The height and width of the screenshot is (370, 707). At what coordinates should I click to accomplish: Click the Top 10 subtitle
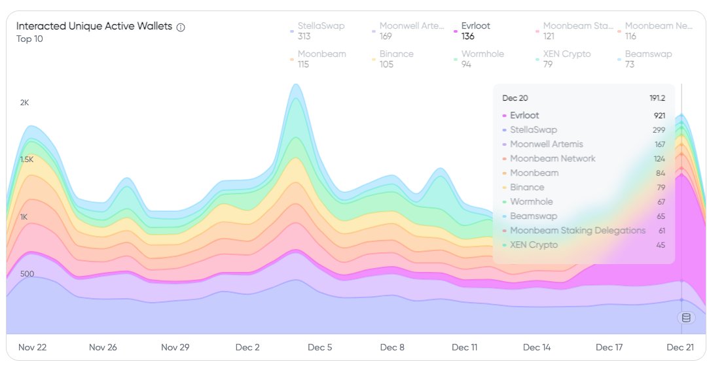[x=29, y=39]
